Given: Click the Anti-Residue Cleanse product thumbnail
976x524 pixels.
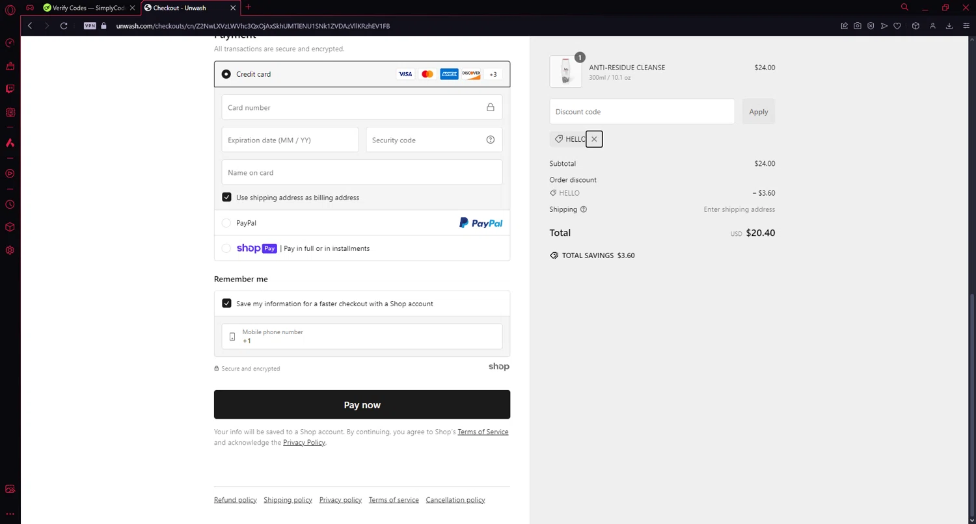Looking at the screenshot, I should tap(565, 72).
